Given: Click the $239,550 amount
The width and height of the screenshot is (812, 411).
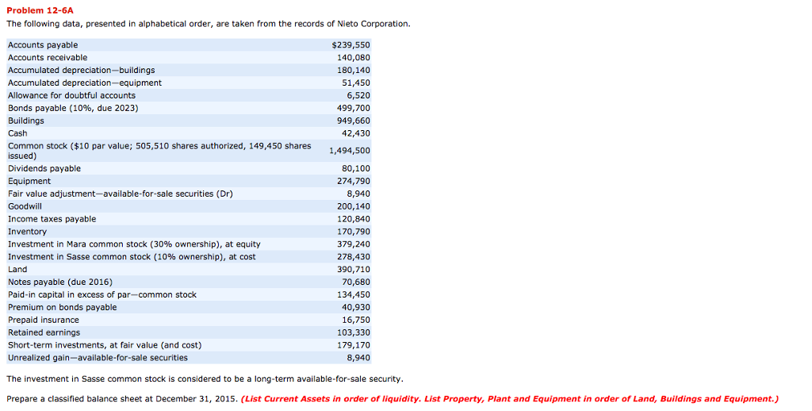Looking at the screenshot, I should (x=350, y=45).
